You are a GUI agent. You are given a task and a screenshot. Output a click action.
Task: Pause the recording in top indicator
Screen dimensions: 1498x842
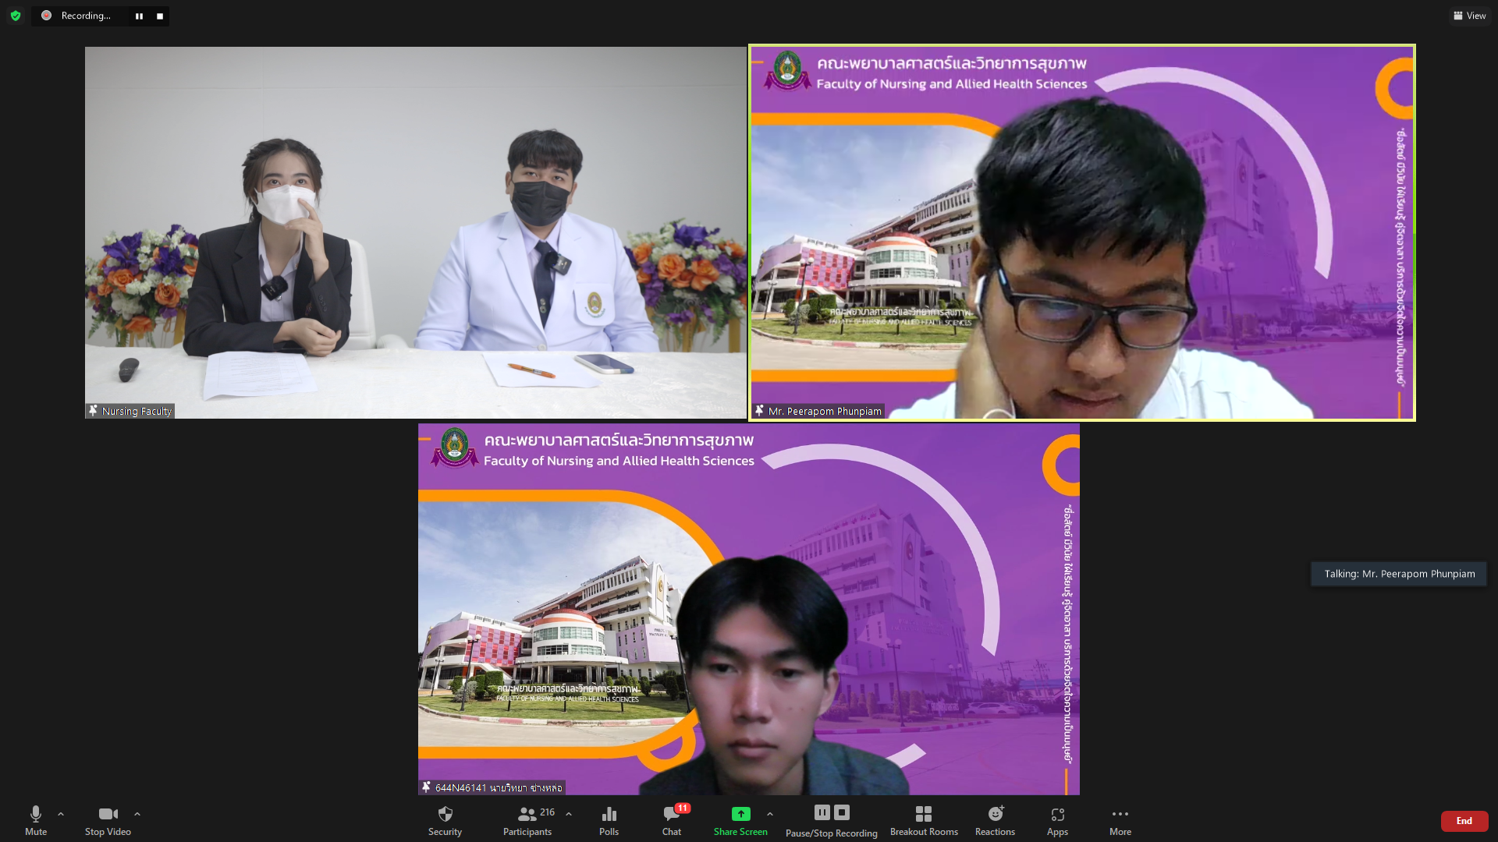(x=139, y=16)
